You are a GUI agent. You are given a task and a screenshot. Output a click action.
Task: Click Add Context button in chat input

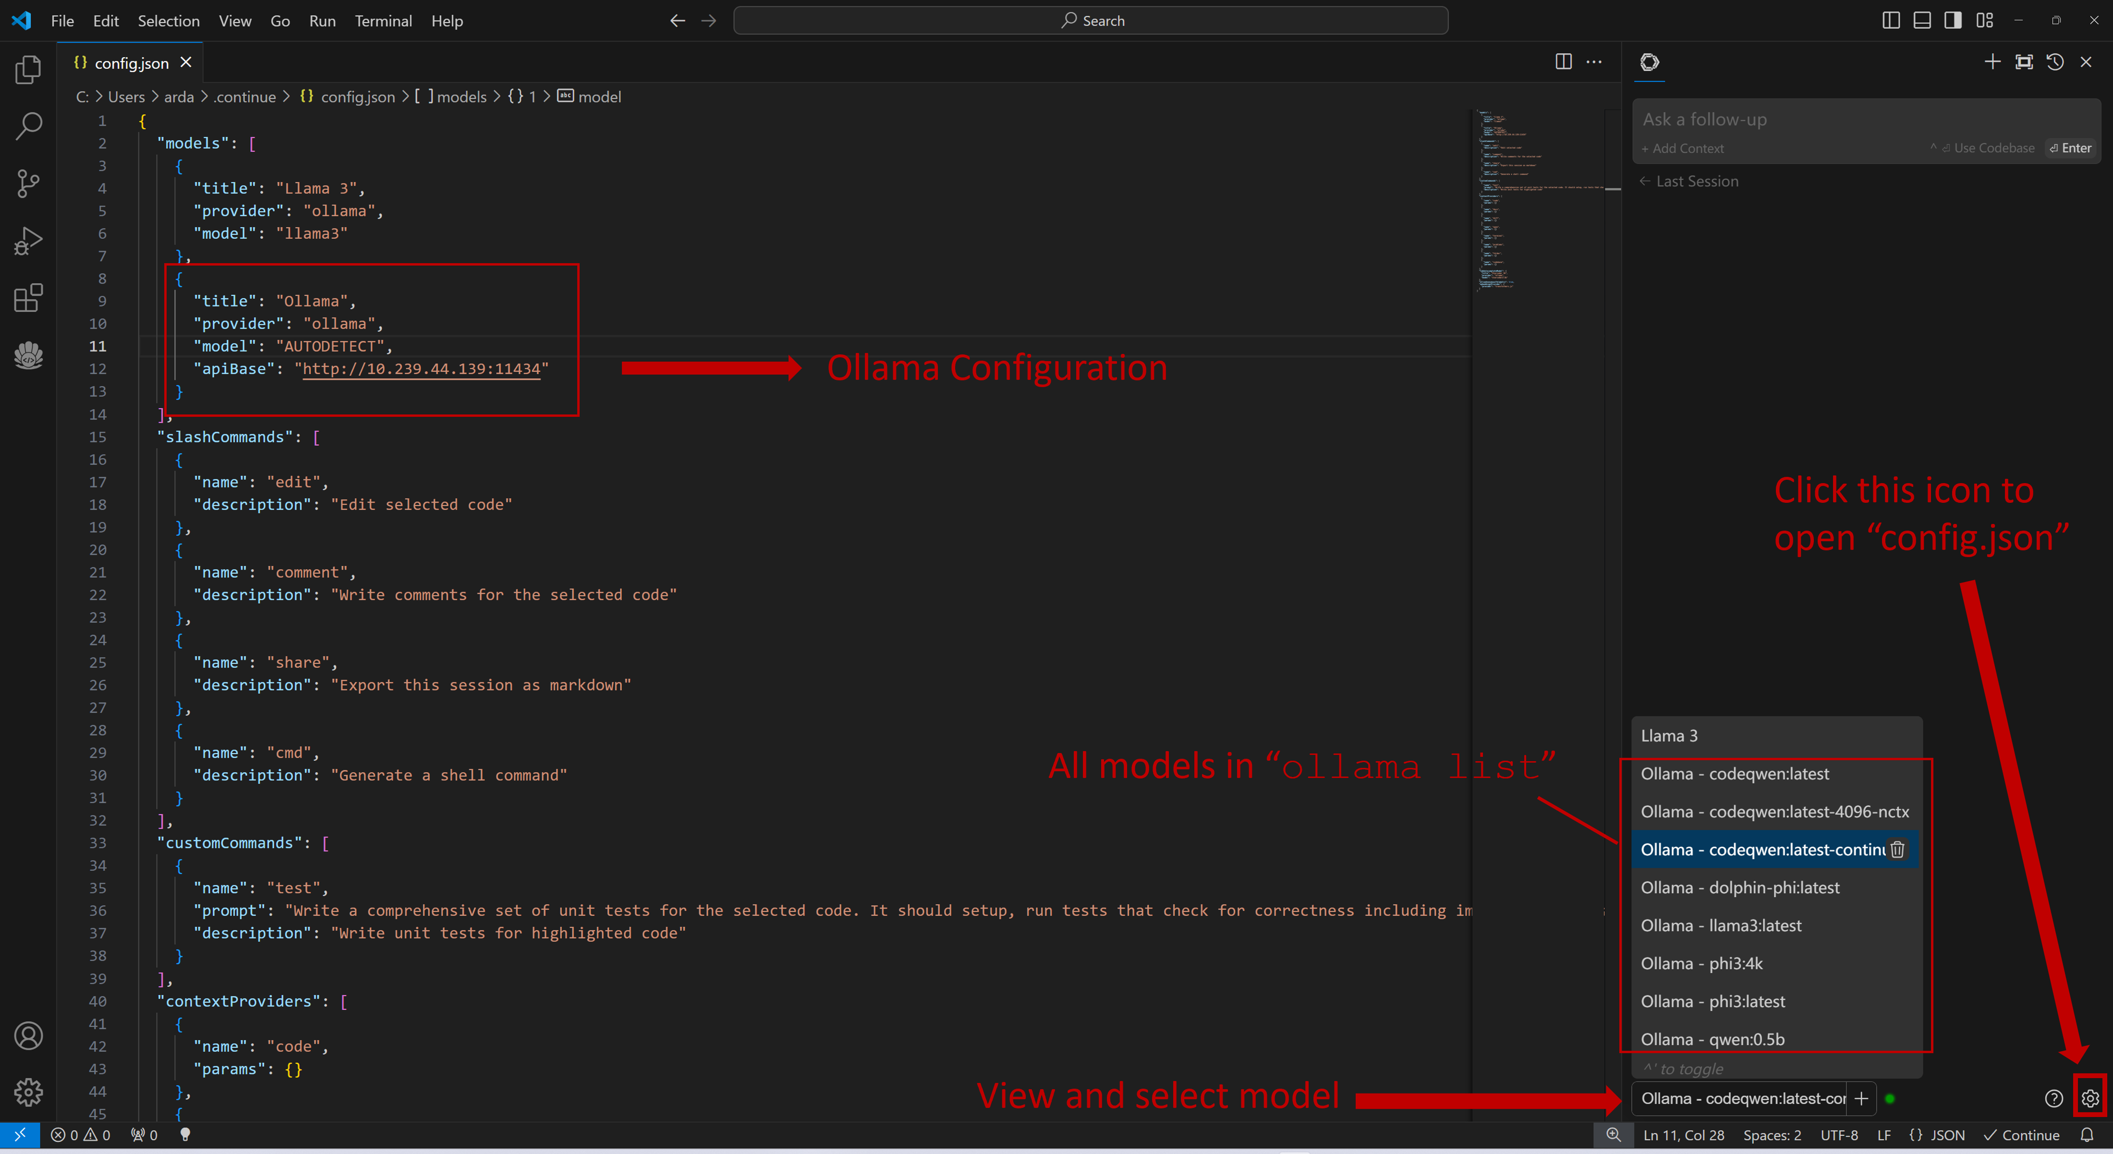[1682, 148]
